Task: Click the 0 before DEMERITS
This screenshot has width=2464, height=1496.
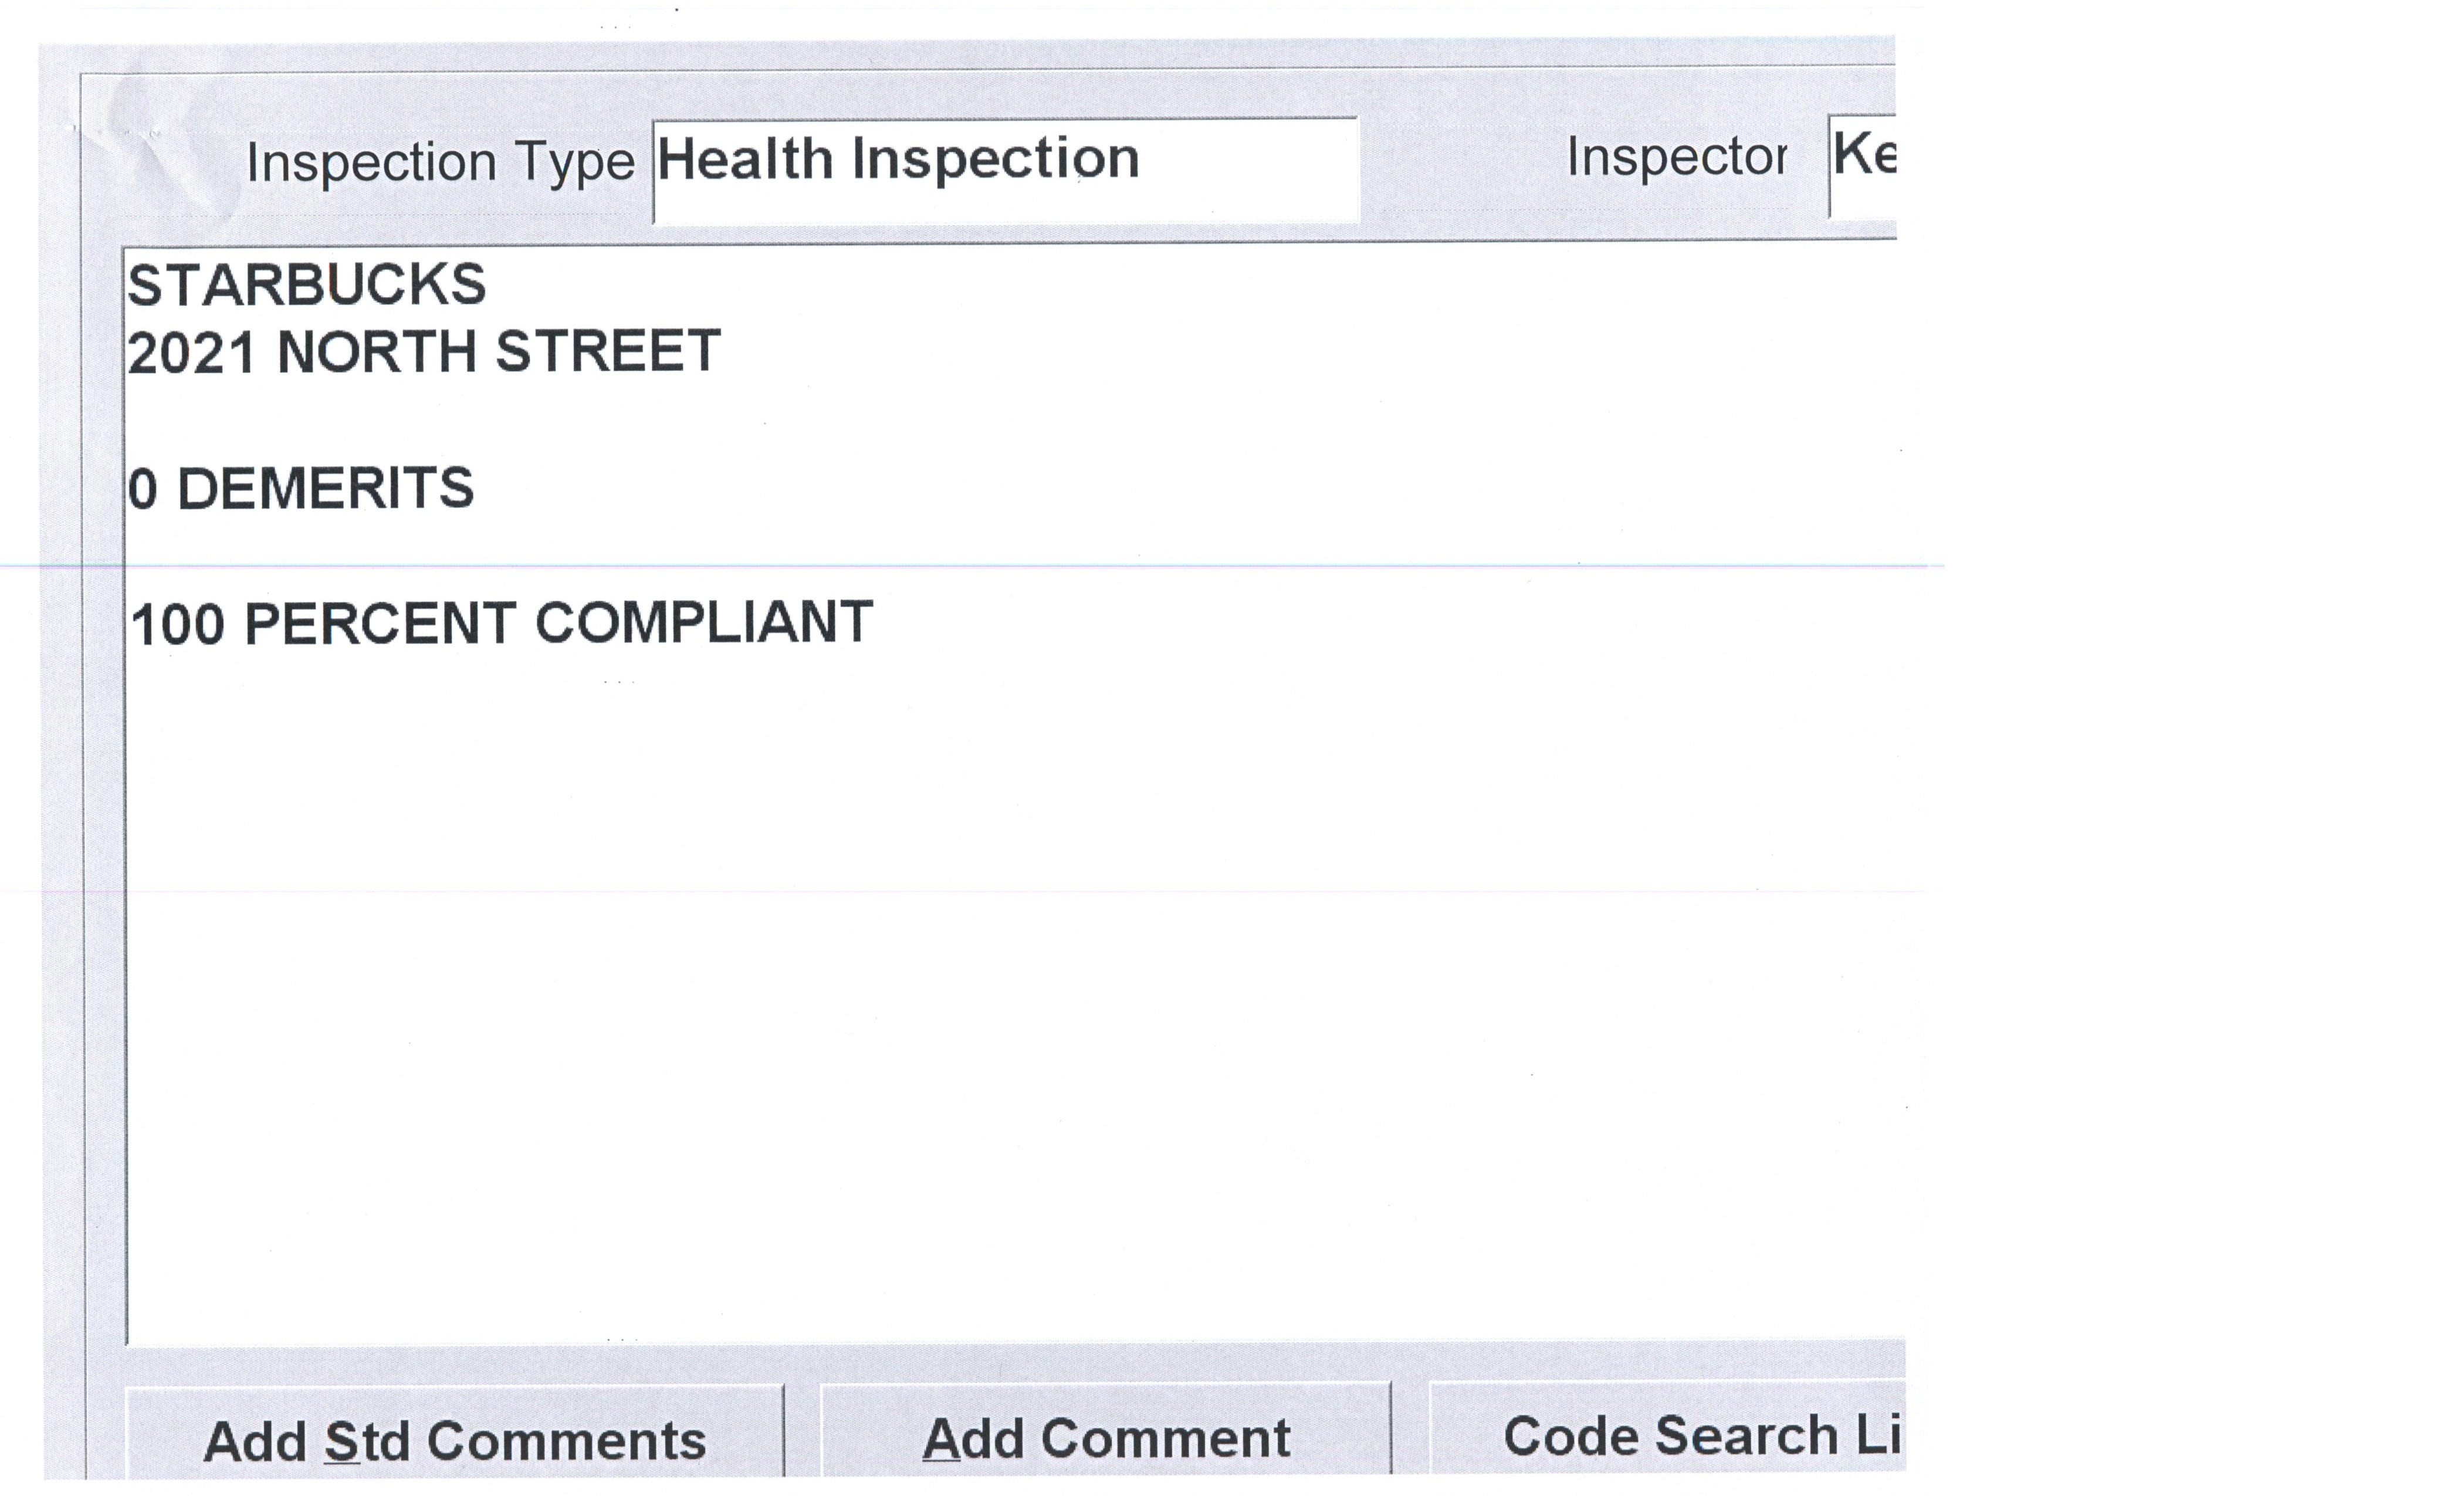Action: [x=142, y=490]
